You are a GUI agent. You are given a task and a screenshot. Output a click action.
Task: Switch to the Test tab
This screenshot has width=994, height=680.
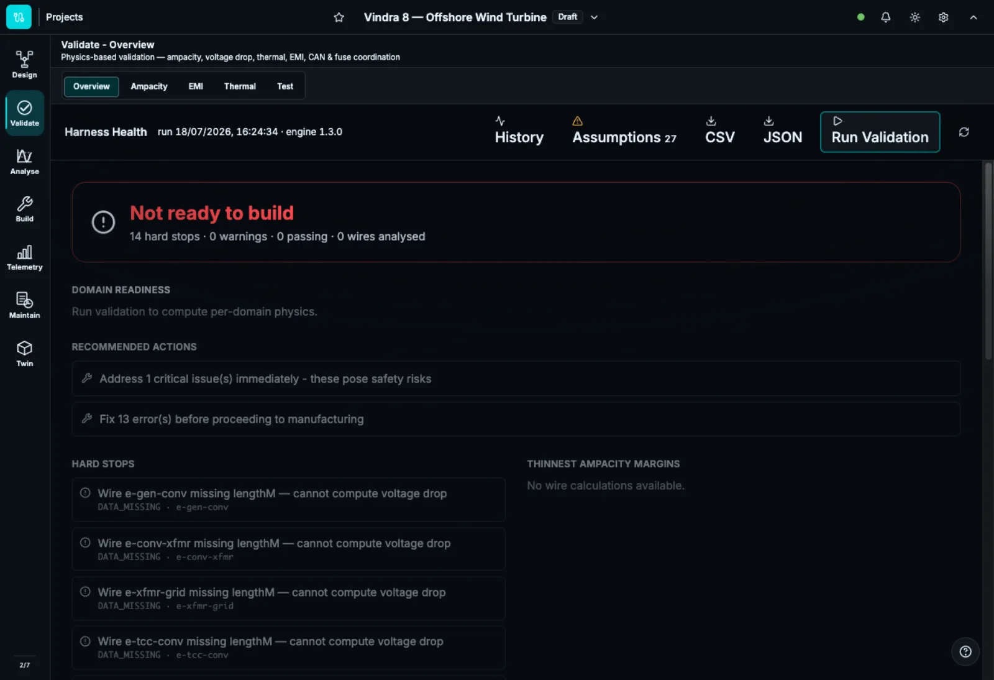click(x=285, y=86)
